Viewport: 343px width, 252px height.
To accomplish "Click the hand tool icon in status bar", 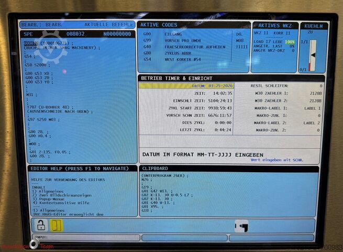I will 241,227.
